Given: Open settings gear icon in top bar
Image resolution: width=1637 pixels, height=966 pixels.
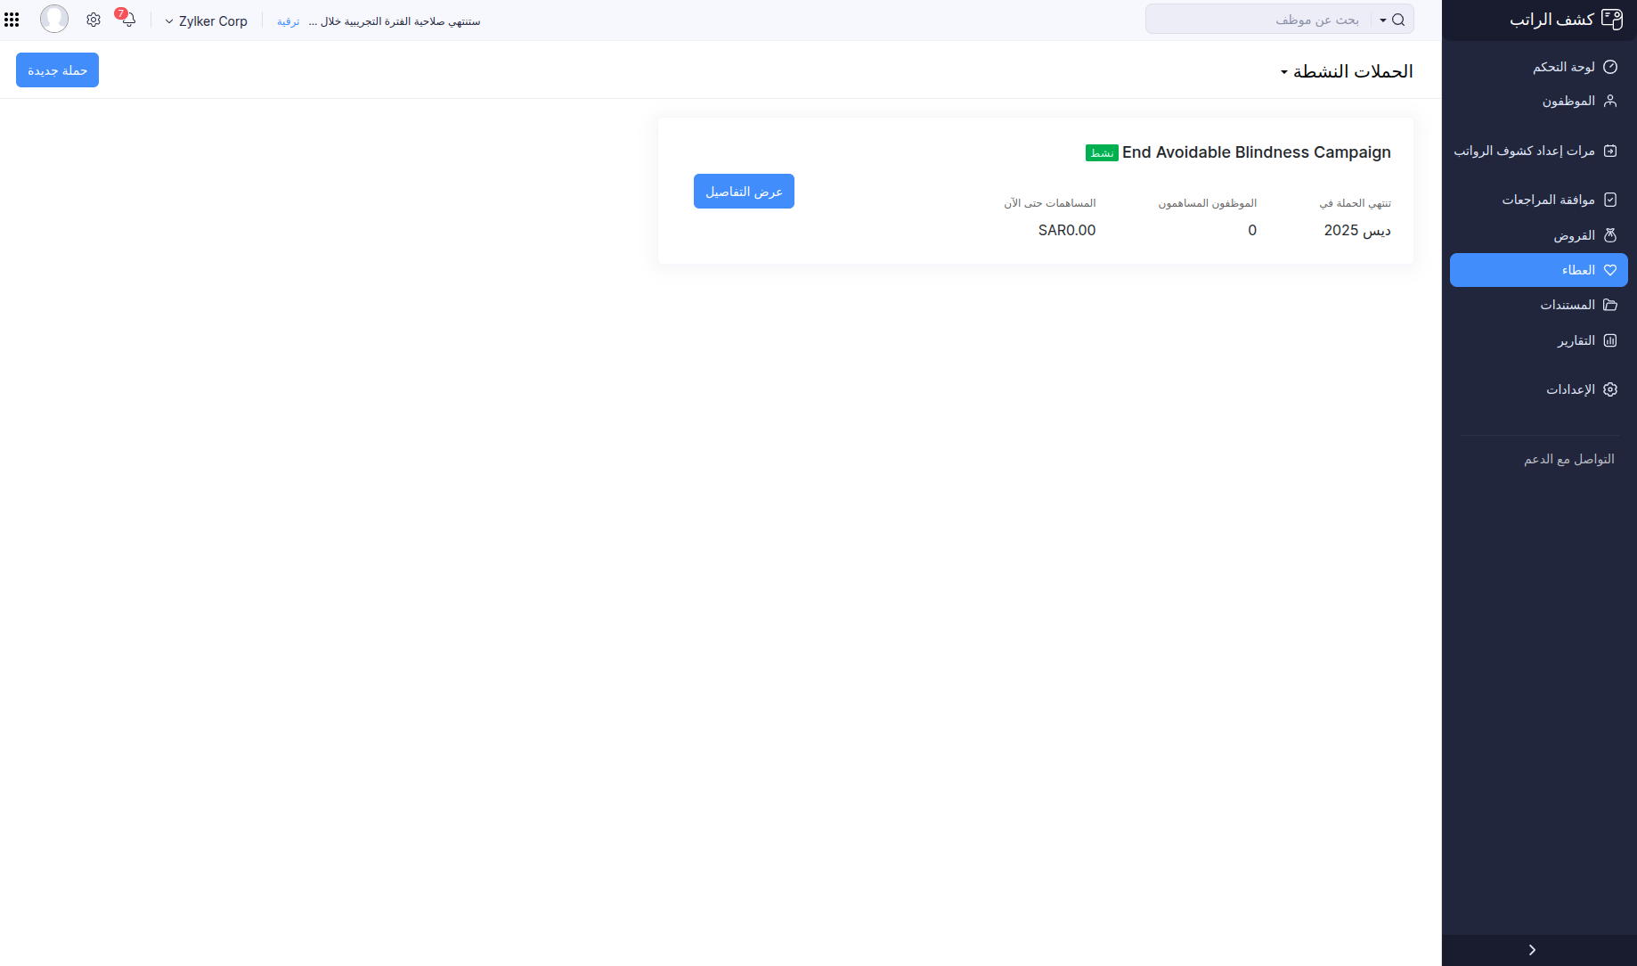Looking at the screenshot, I should tap(94, 20).
